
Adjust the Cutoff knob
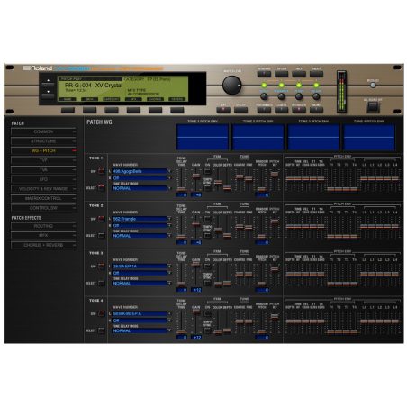264,96
